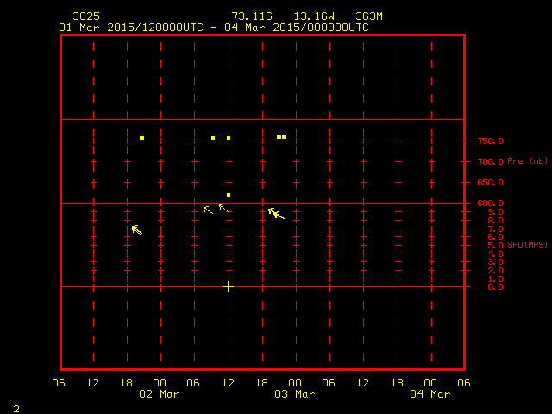552x414 pixels.
Task: Click start time 01 Mar 2015/120000UTC
Action: pyautogui.click(x=131, y=28)
